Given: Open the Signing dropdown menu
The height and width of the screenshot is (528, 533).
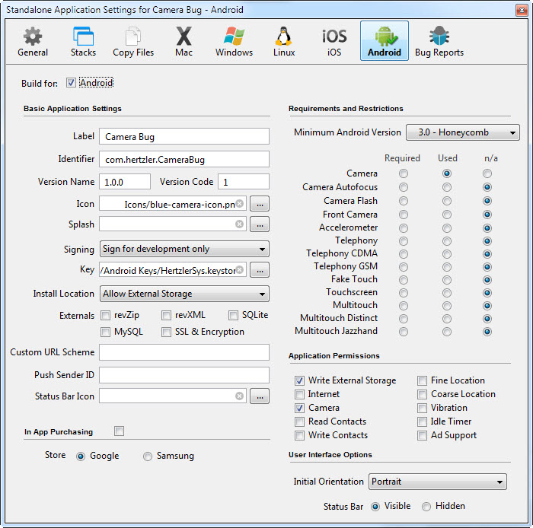Looking at the screenshot, I should coord(184,249).
